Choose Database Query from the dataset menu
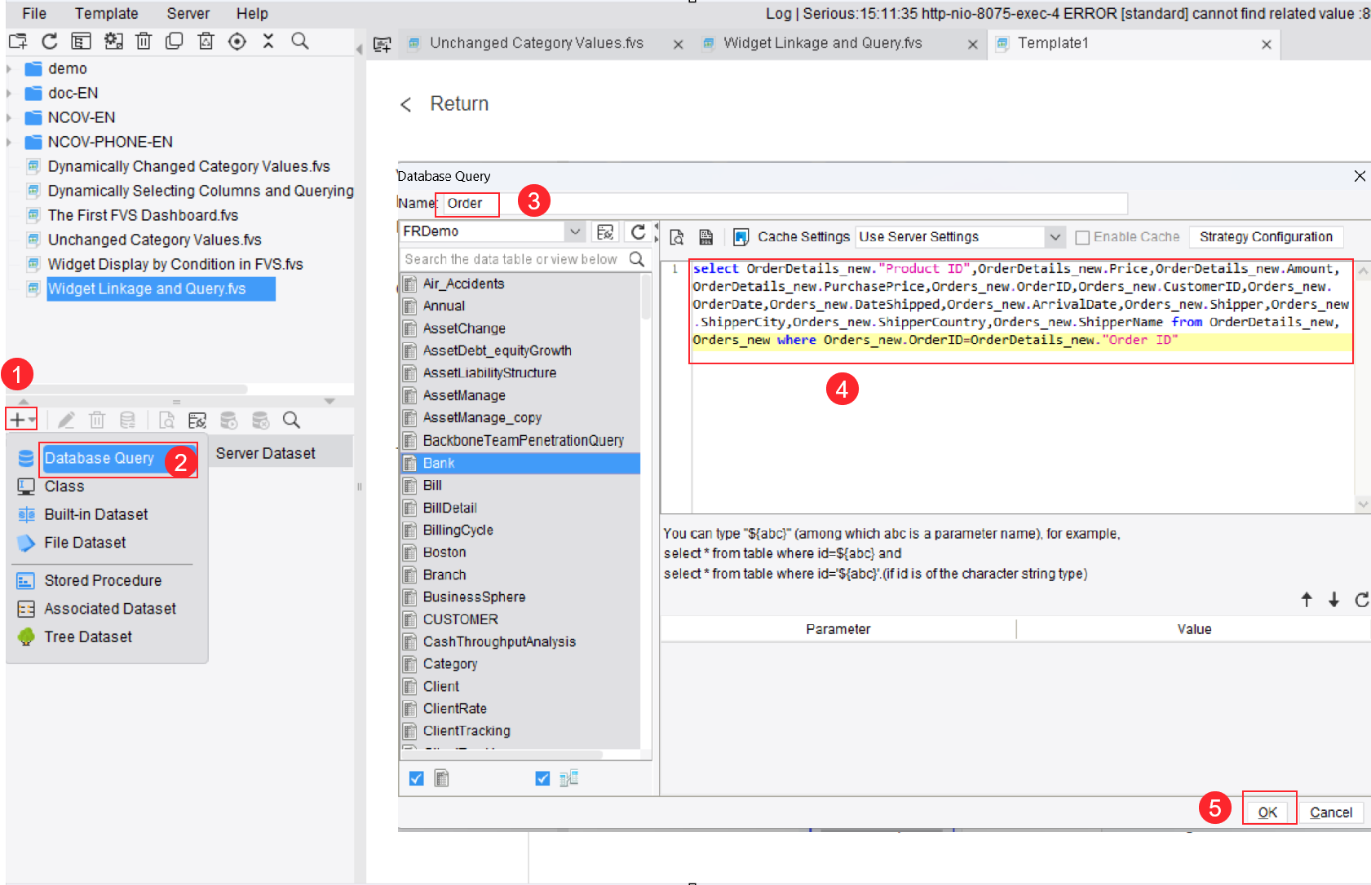Image resolution: width=1371 pixels, height=885 pixels. coord(99,458)
